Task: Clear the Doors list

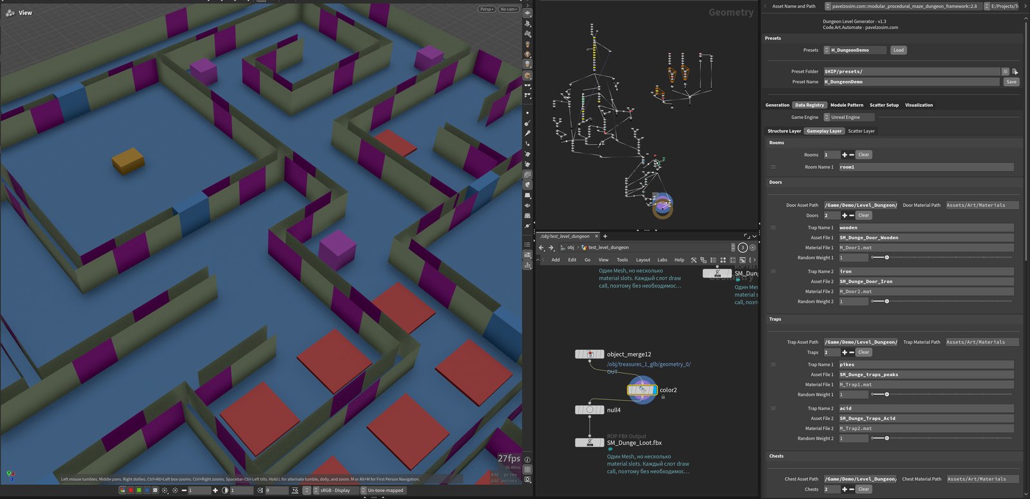Action: coord(863,215)
